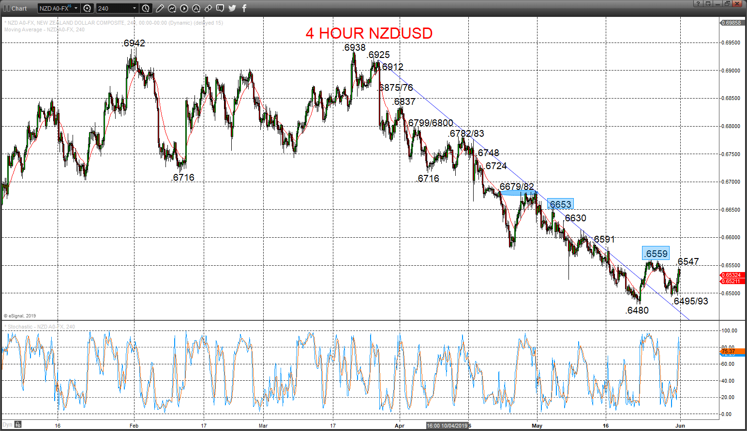The image size is (747, 431).
Task: Select the pencil drawing tools icon
Action: click(160, 8)
